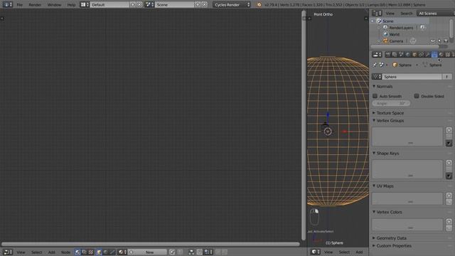Open the All Scenes display mode dropdown

435,14
